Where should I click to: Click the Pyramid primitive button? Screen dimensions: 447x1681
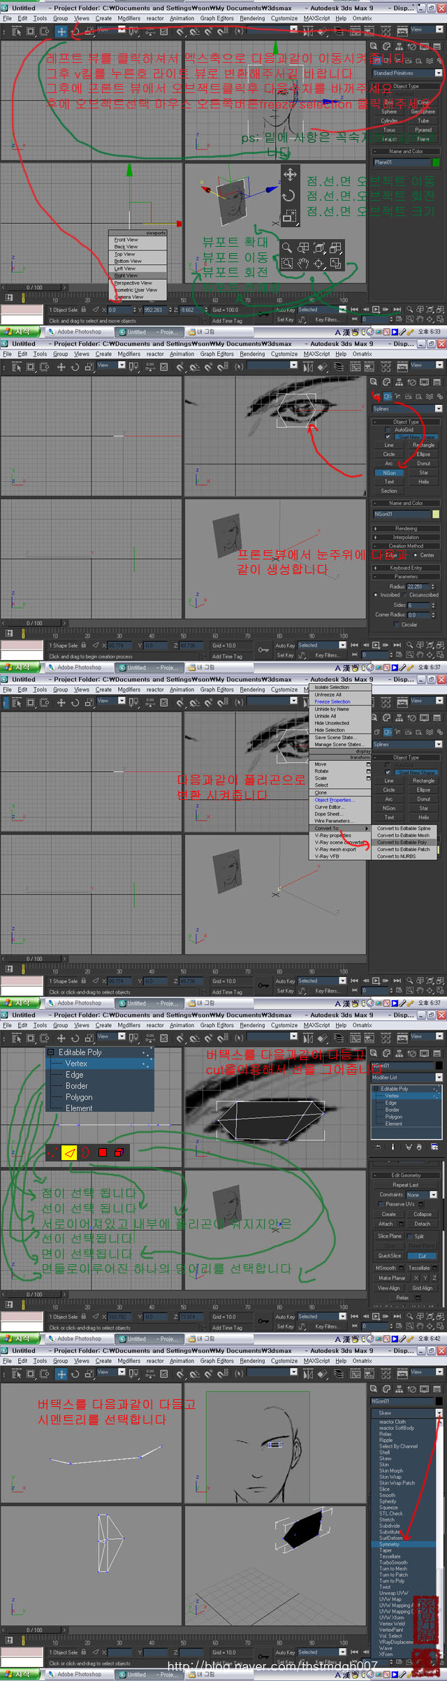click(423, 129)
